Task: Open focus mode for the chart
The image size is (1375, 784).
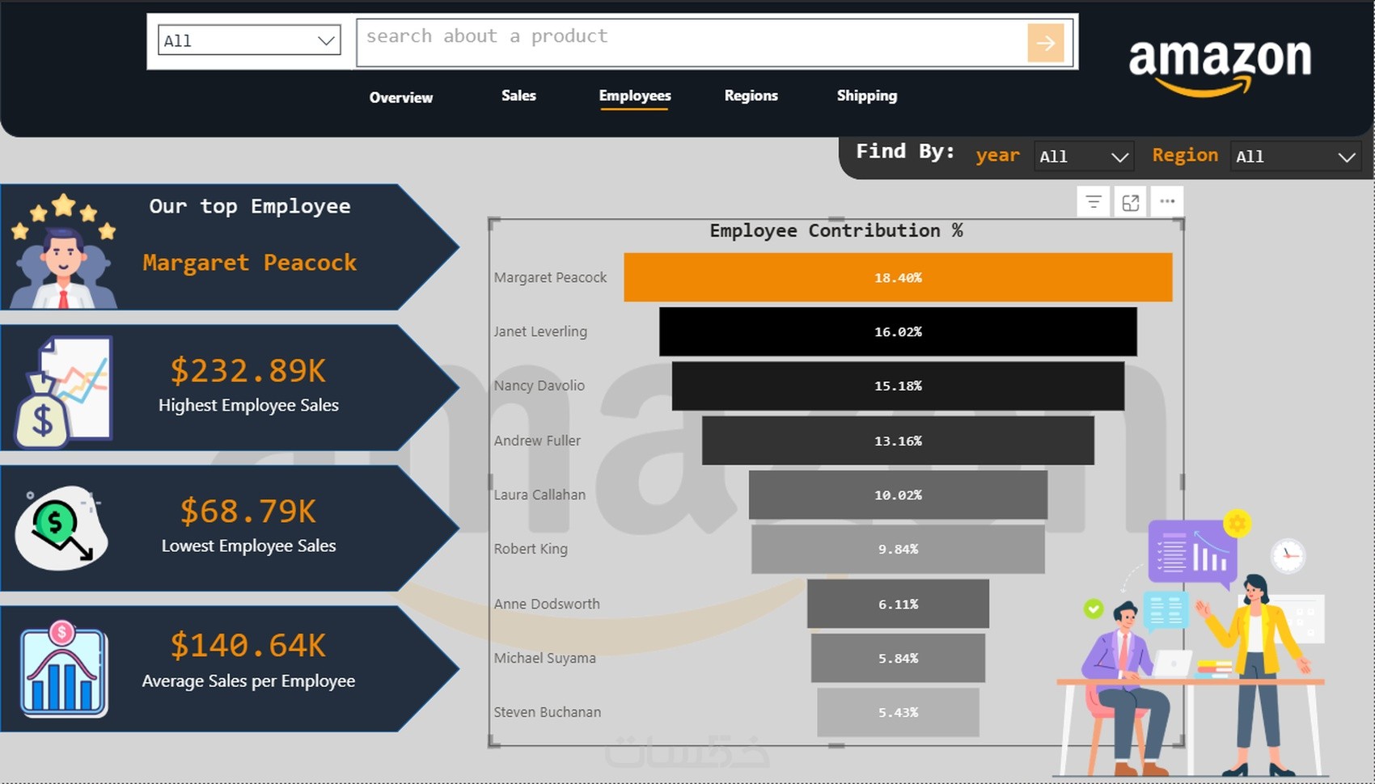Action: [1131, 202]
